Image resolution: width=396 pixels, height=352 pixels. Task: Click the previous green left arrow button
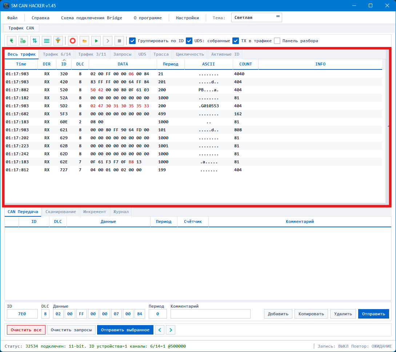[160, 330]
